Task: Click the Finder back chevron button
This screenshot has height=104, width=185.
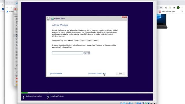Action: coord(16,12)
